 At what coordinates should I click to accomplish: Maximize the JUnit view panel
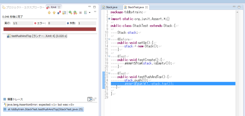[x=94, y=7]
